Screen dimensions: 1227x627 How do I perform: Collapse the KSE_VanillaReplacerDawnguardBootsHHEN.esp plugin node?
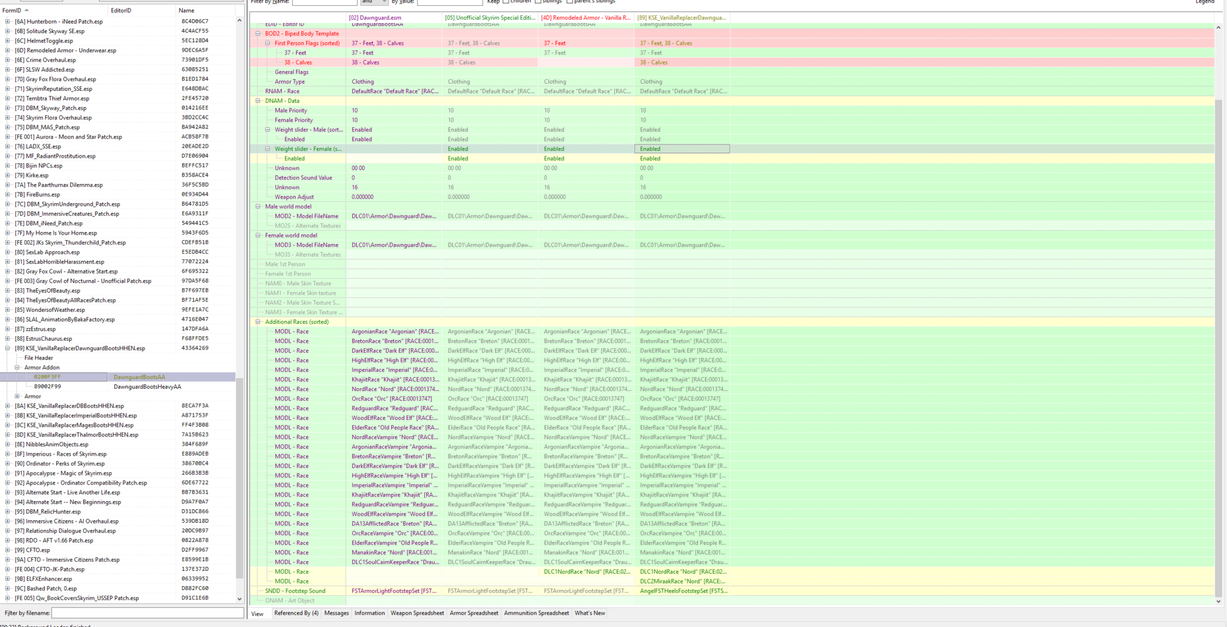tap(8, 348)
